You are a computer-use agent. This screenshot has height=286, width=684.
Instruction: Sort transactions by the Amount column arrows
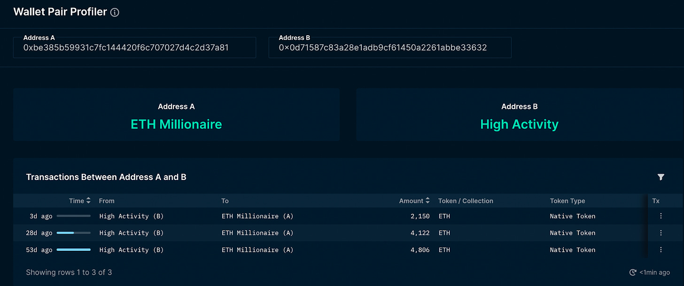(427, 201)
